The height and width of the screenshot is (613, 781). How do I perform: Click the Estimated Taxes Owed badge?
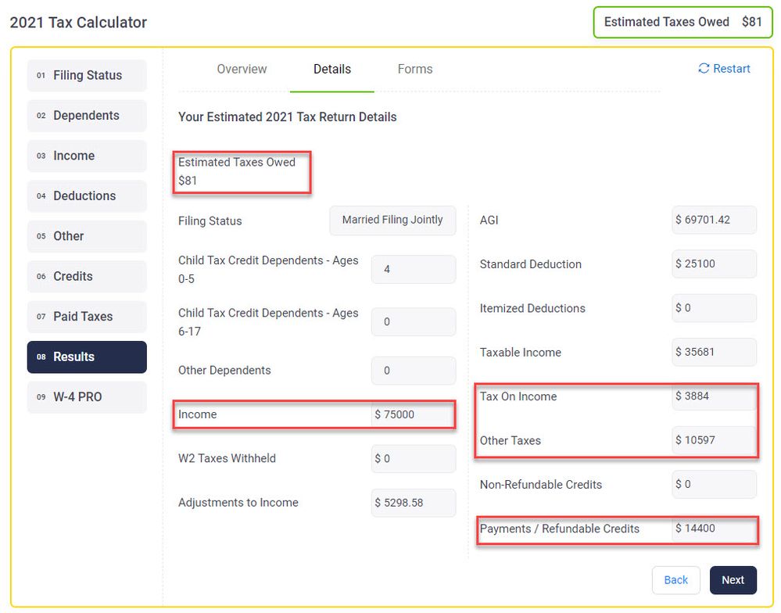tap(682, 22)
